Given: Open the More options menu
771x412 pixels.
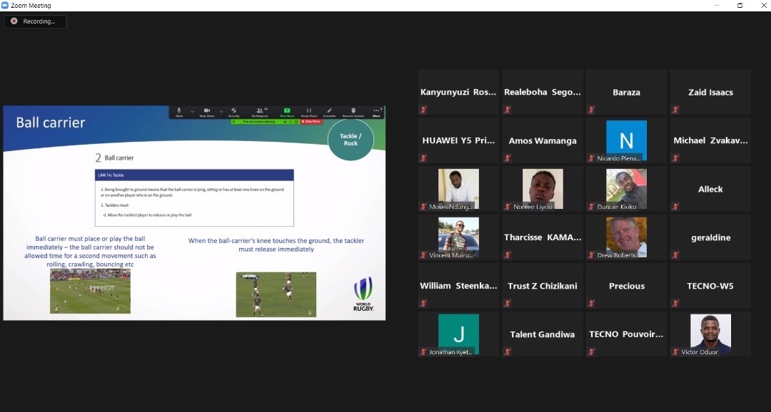Looking at the screenshot, I should (x=376, y=112).
